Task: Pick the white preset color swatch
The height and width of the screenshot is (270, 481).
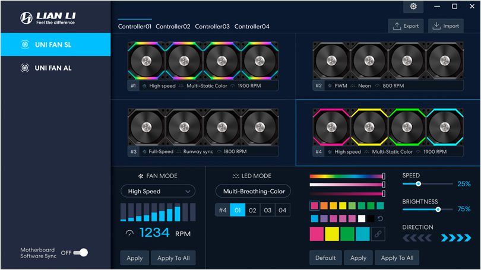Action: point(362,218)
